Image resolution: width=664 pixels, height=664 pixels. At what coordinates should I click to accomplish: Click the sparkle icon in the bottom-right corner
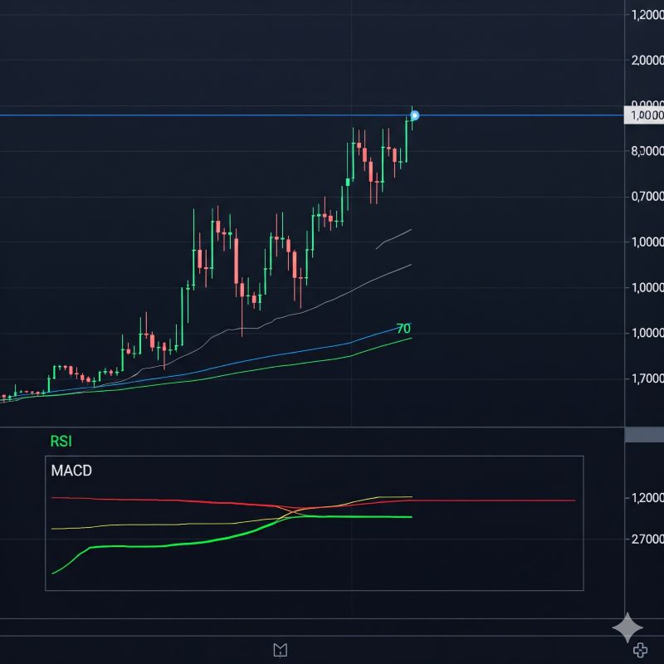point(627,627)
